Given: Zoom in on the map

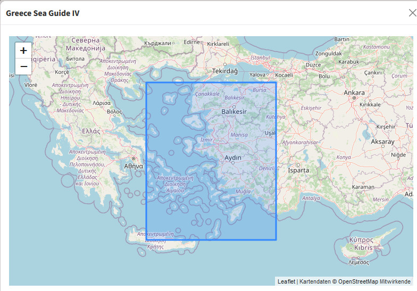Looking at the screenshot, I should click(23, 51).
